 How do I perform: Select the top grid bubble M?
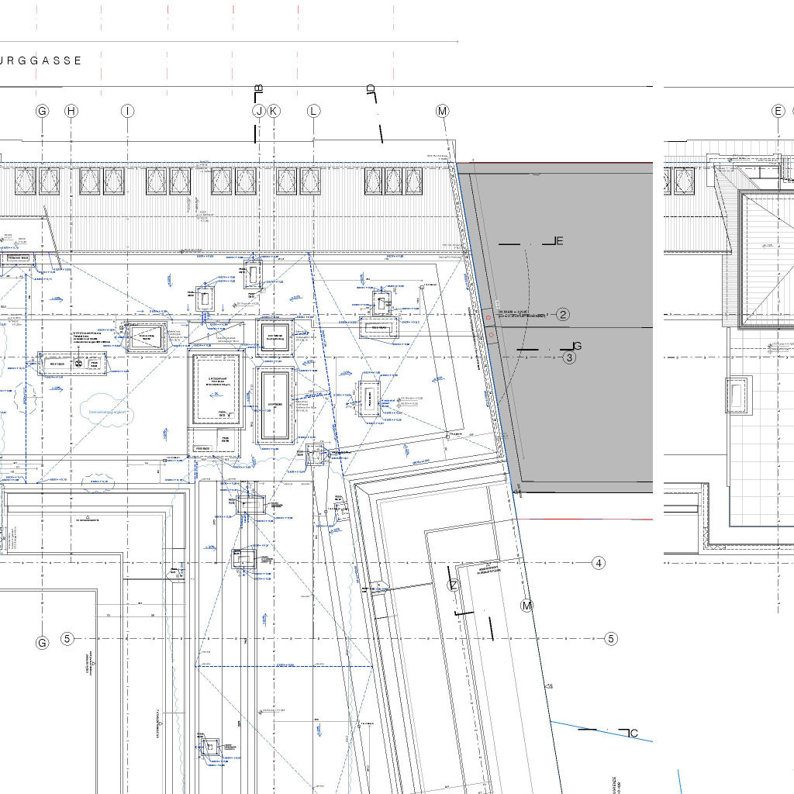coord(442,111)
